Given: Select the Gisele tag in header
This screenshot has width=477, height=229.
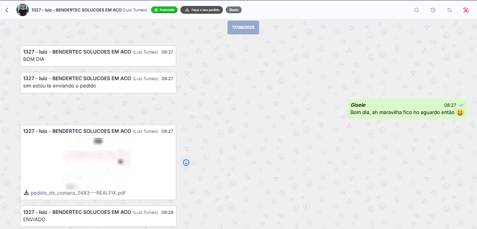Looking at the screenshot, I should pos(233,10).
